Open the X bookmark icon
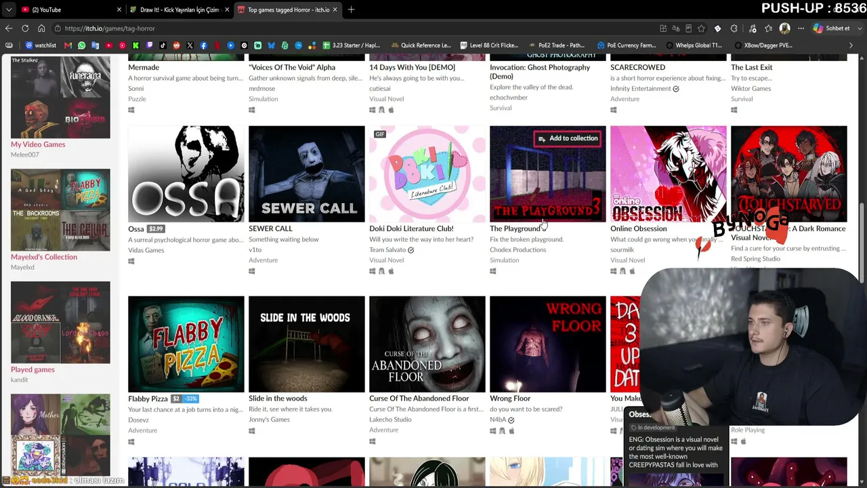Image resolution: width=867 pixels, height=488 pixels. point(190,45)
